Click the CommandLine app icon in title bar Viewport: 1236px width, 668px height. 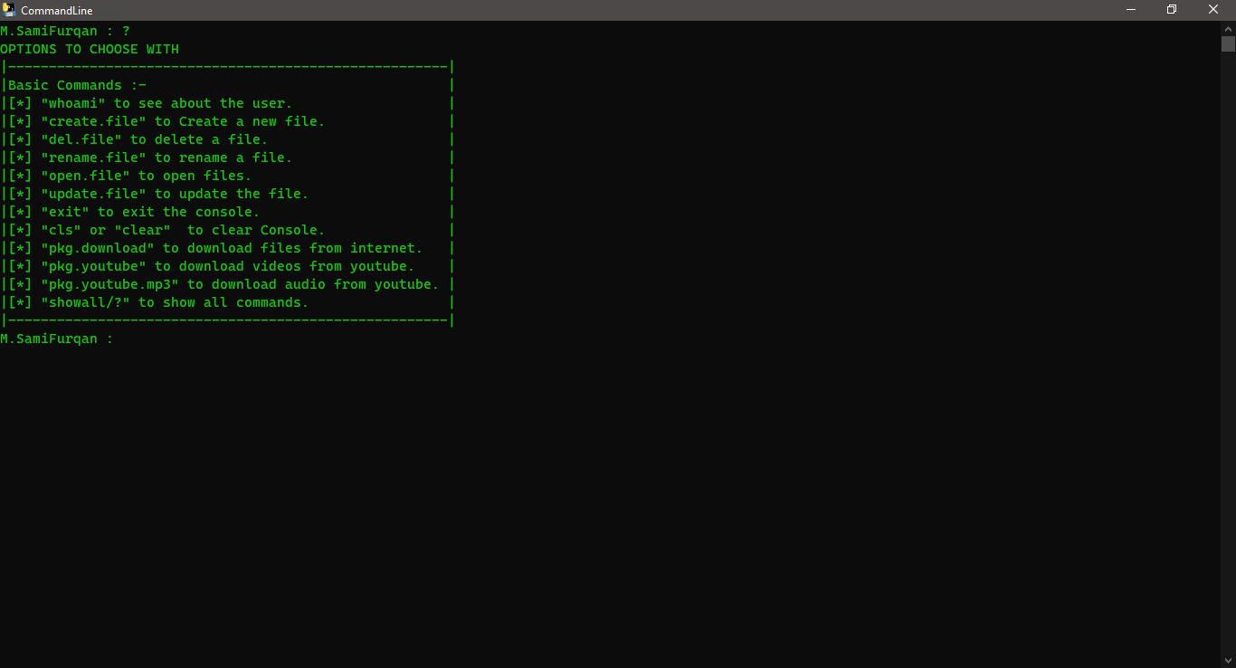9,10
